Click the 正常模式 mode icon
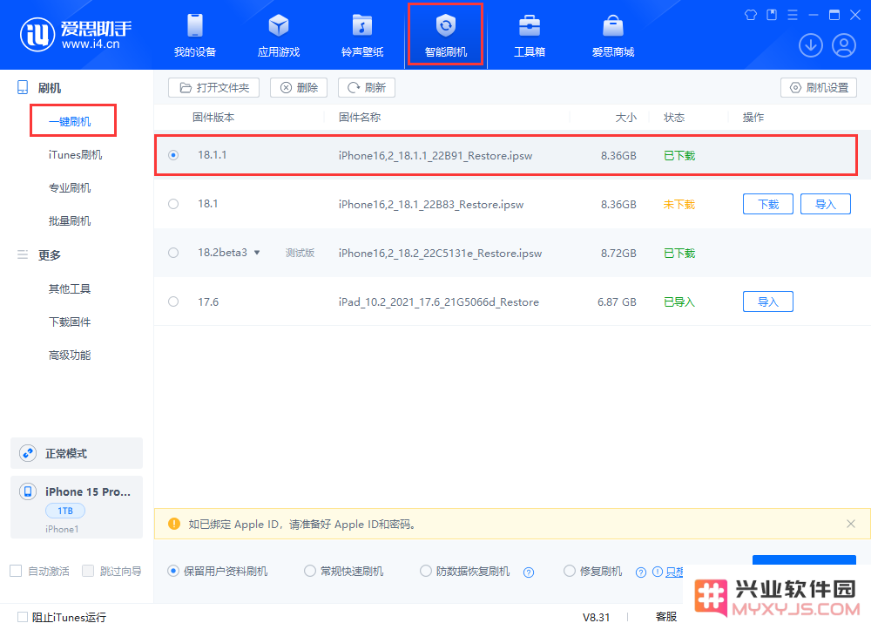Image resolution: width=871 pixels, height=630 pixels. (x=28, y=453)
